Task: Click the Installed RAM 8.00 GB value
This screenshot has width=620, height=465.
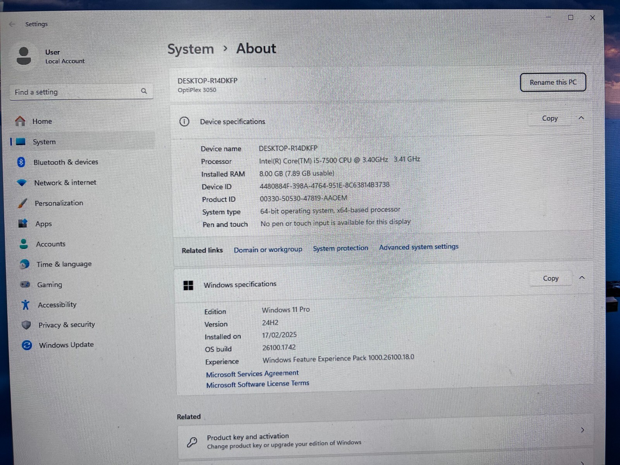Action: (296, 173)
